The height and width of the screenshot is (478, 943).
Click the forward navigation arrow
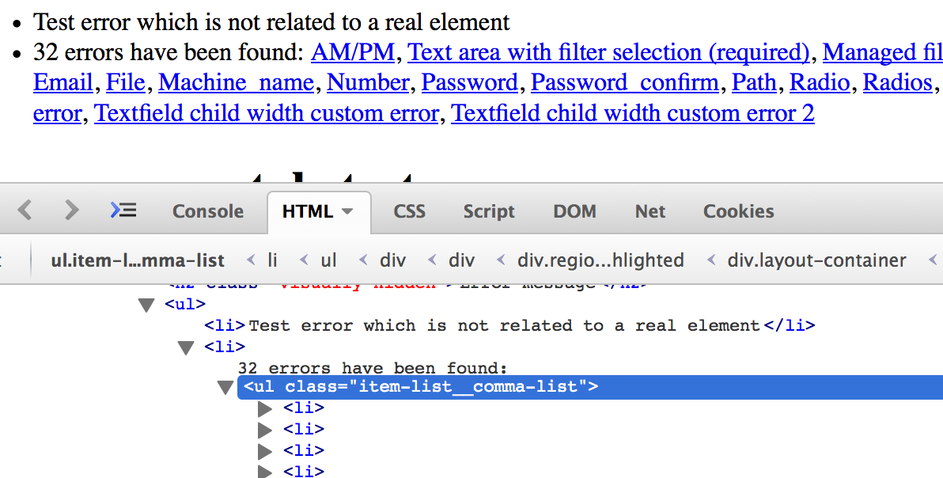[x=70, y=211]
